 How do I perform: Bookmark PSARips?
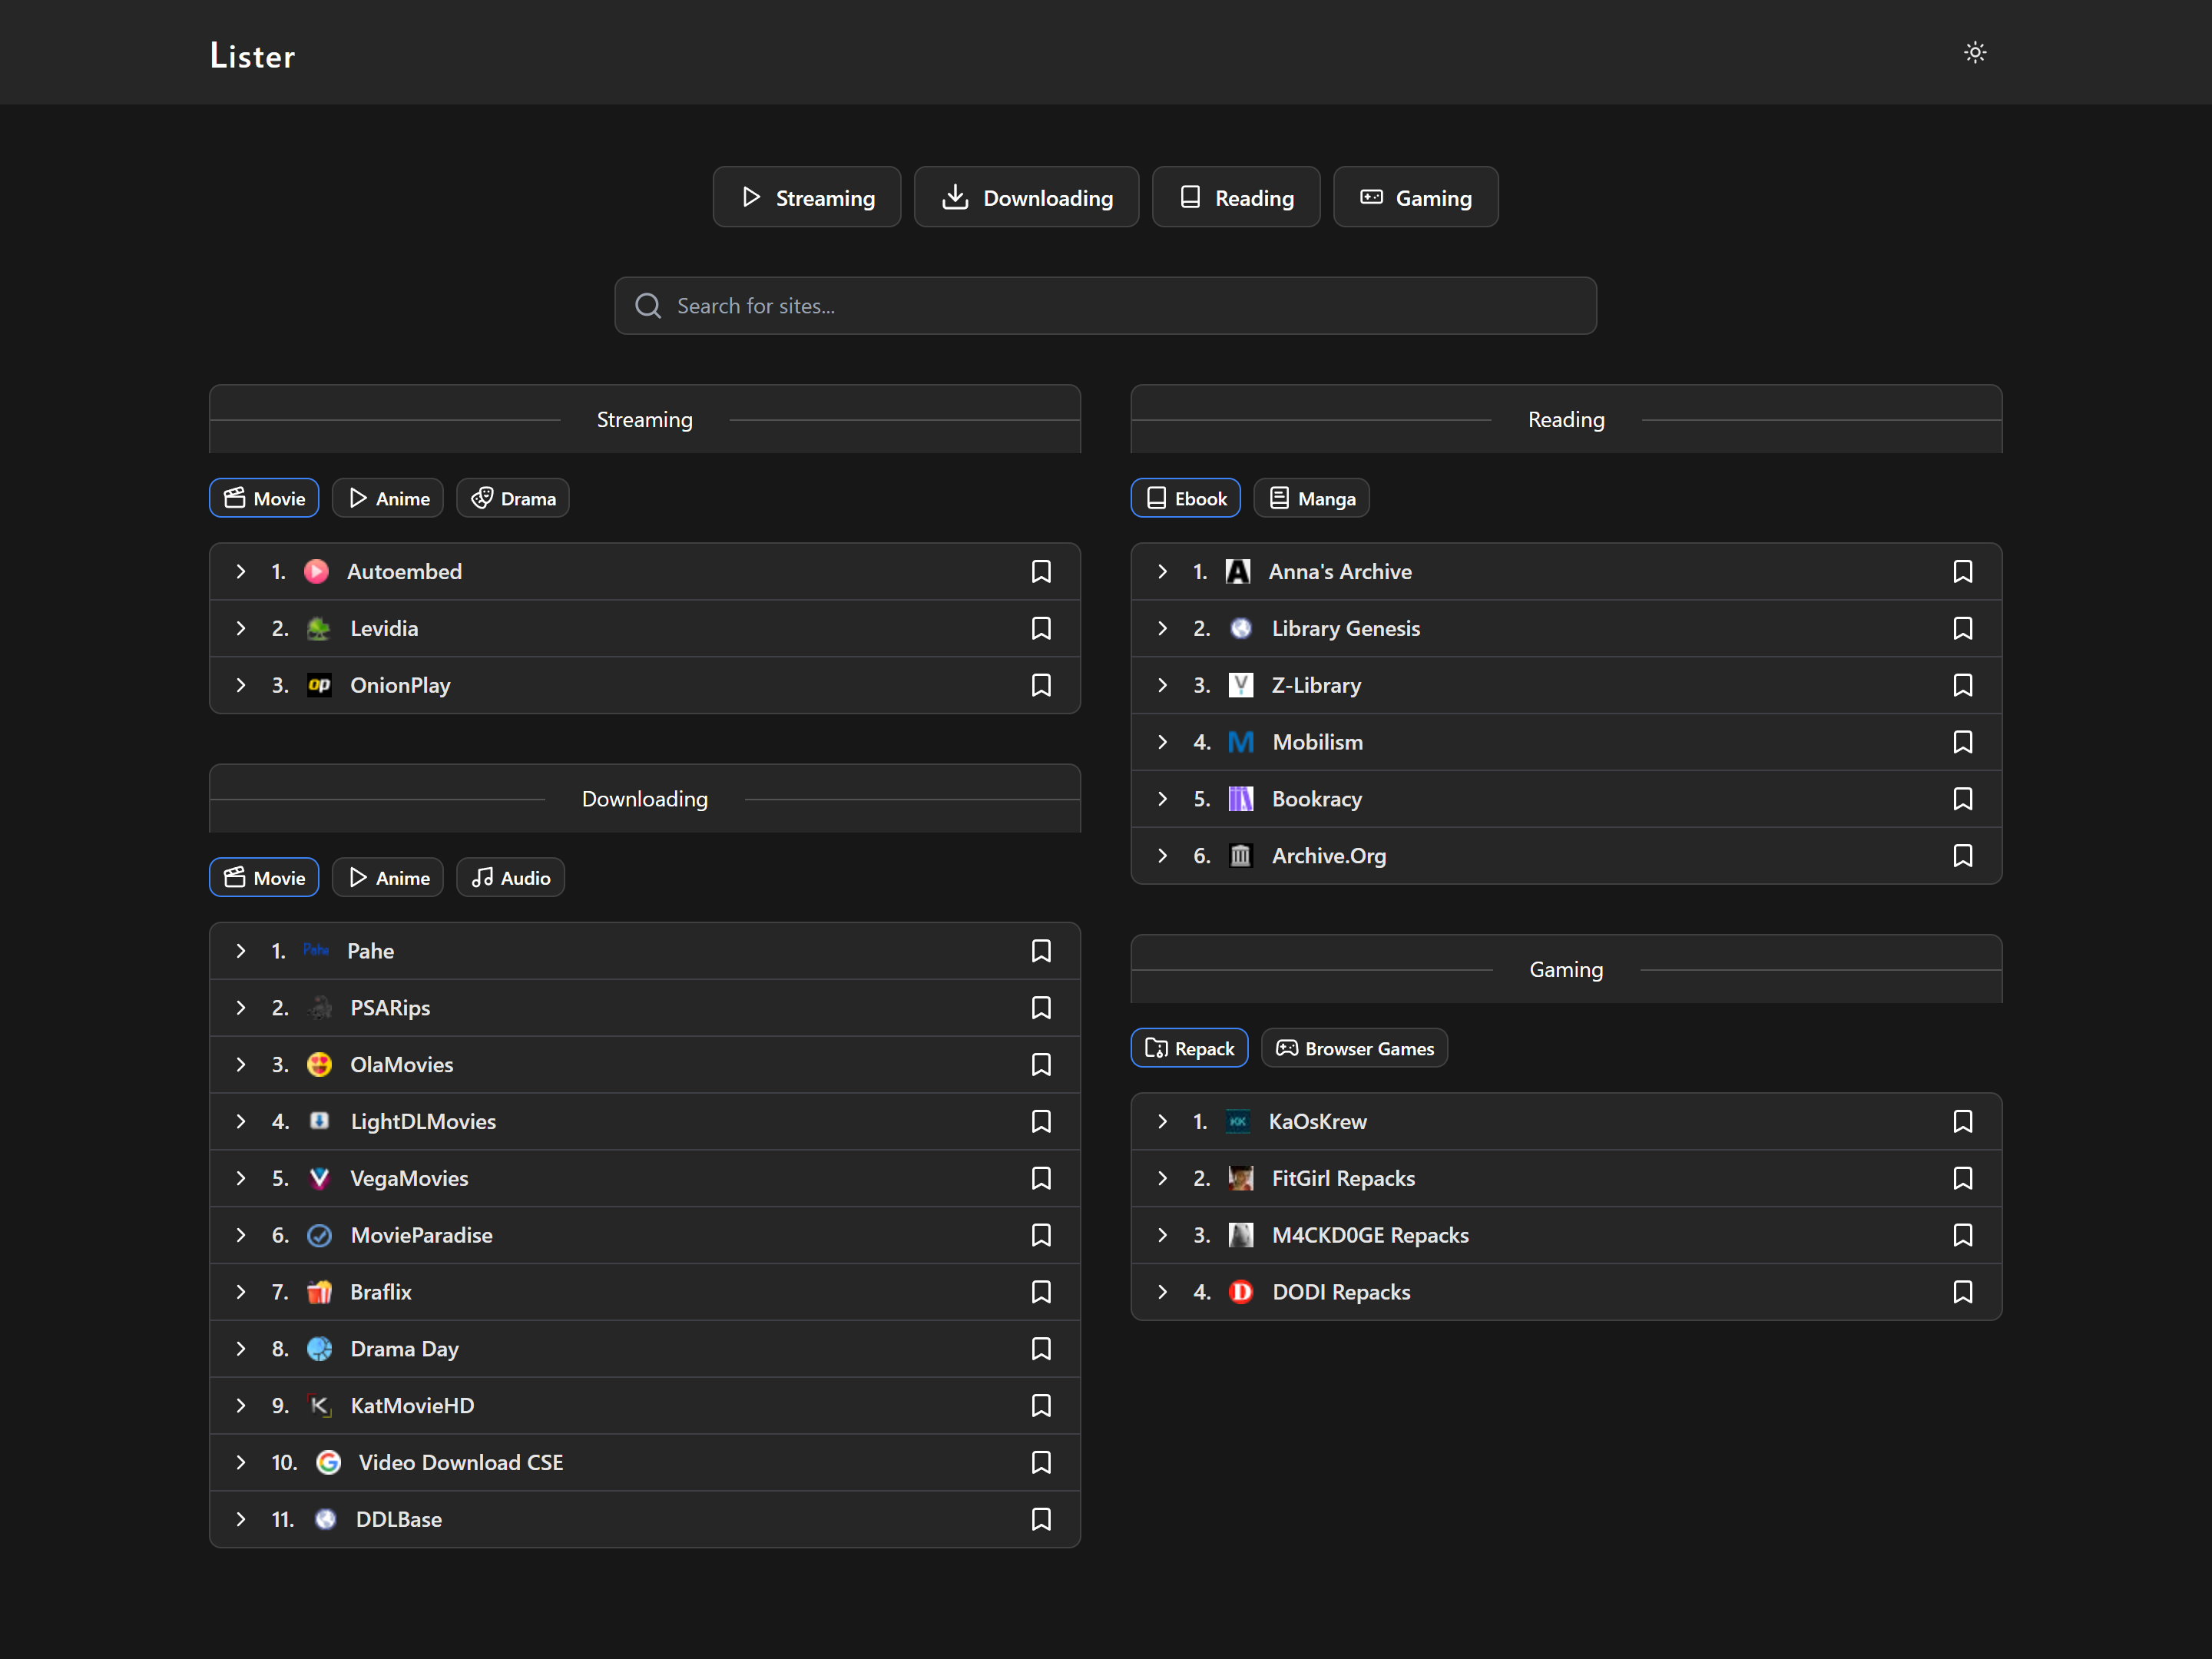1041,1008
